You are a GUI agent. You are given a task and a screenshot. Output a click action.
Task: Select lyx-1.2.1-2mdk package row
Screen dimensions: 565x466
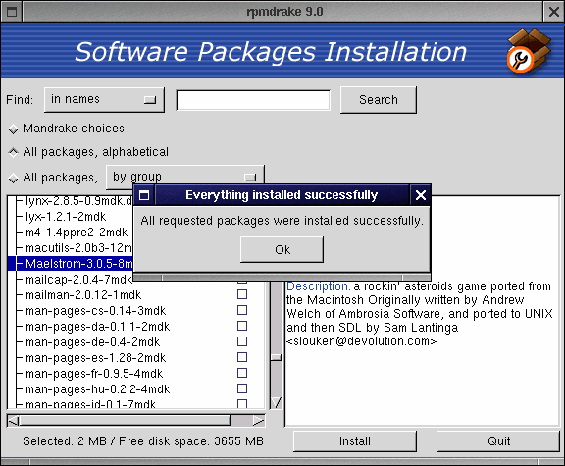click(66, 217)
